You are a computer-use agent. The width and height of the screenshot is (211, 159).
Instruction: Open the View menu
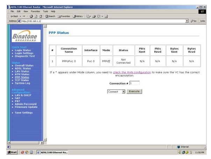coord(26,11)
